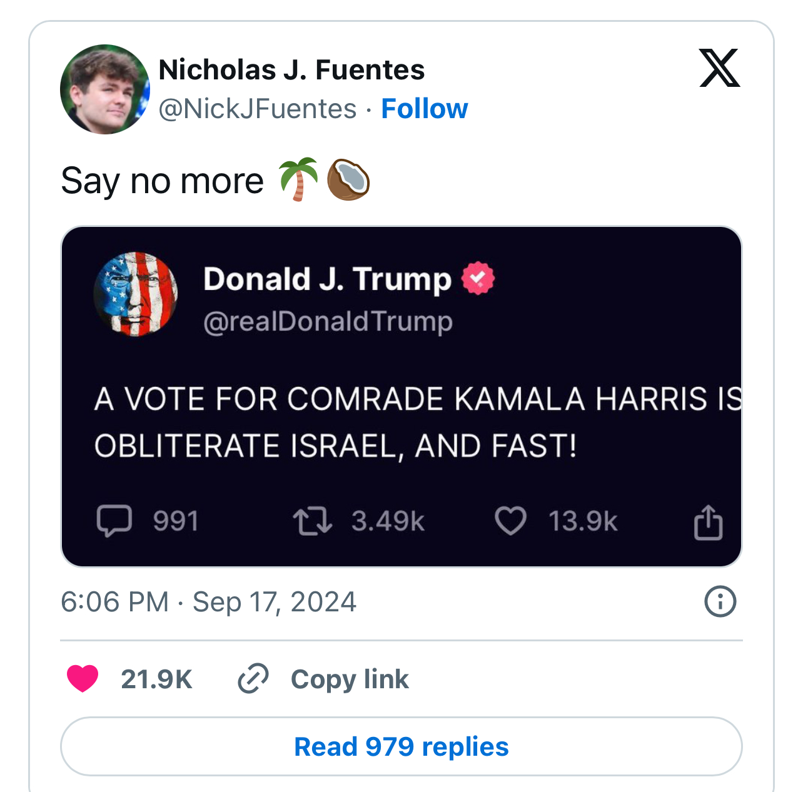Open Nicholas J. Fuentes profile name

[292, 70]
